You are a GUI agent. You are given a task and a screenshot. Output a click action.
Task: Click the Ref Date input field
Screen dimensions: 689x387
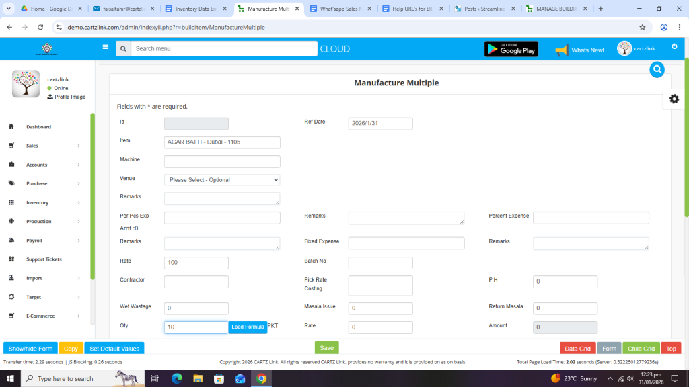point(380,124)
